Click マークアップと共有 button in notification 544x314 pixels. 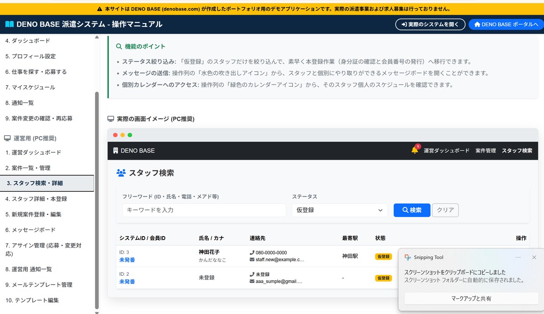tap(471, 298)
